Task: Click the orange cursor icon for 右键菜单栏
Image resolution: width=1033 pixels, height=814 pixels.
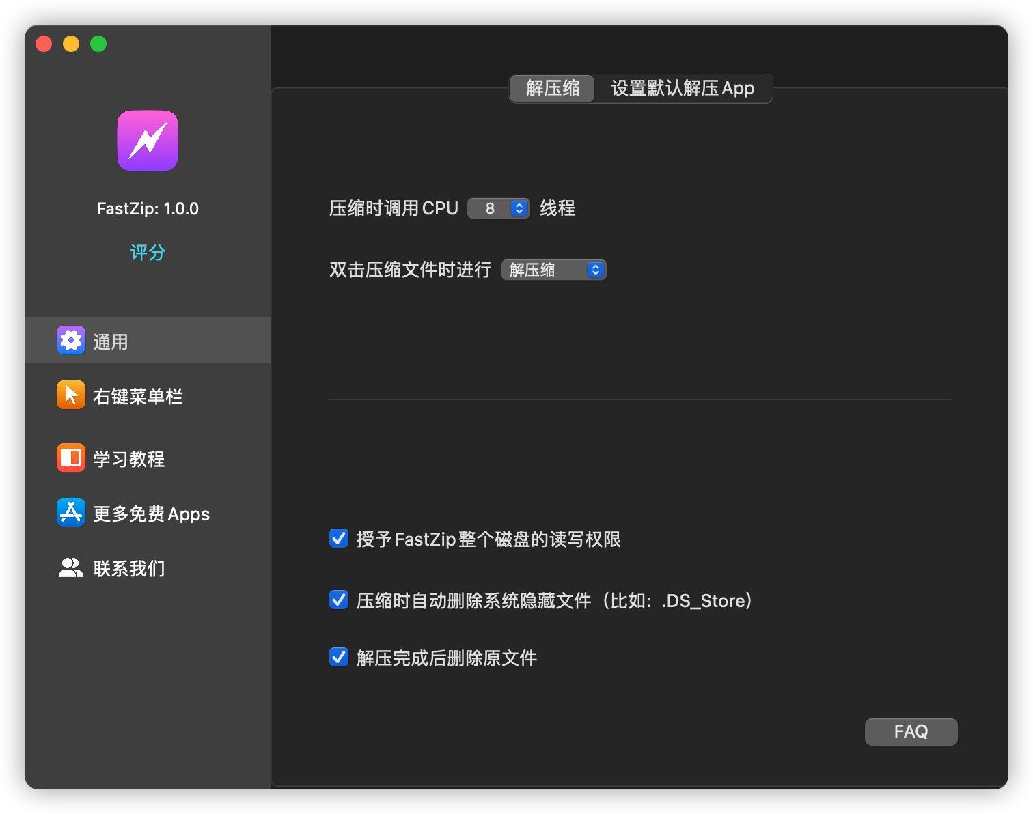Action: (70, 395)
